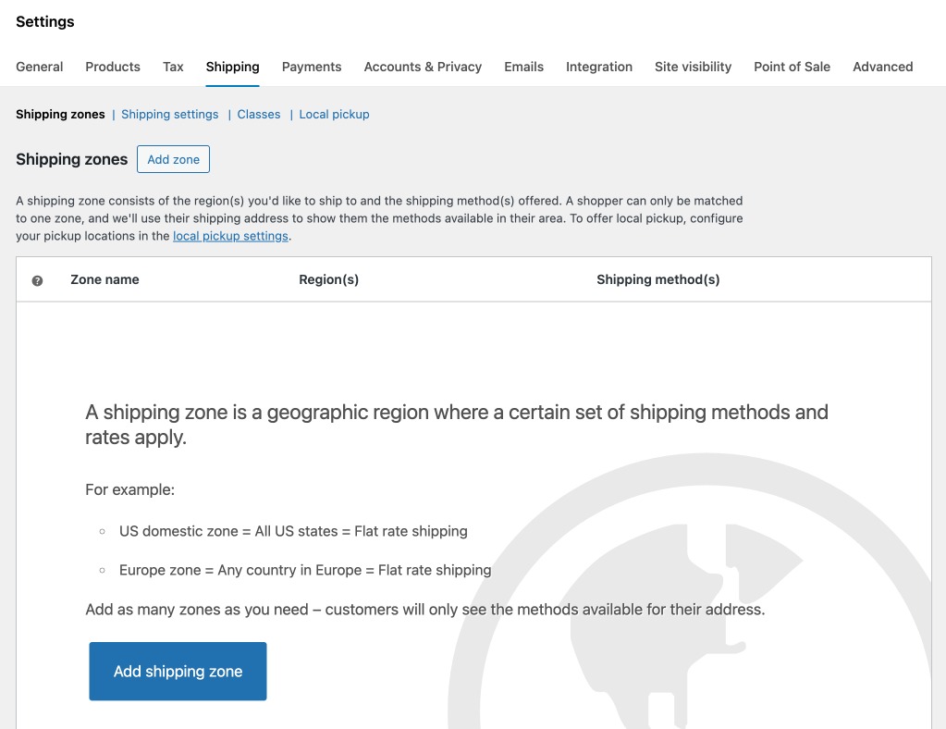Open the Local pickup section
946x729 pixels.
point(334,114)
